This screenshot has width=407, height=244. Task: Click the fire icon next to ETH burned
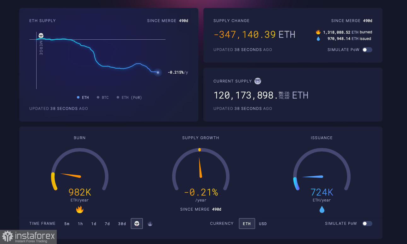pyautogui.click(x=318, y=32)
